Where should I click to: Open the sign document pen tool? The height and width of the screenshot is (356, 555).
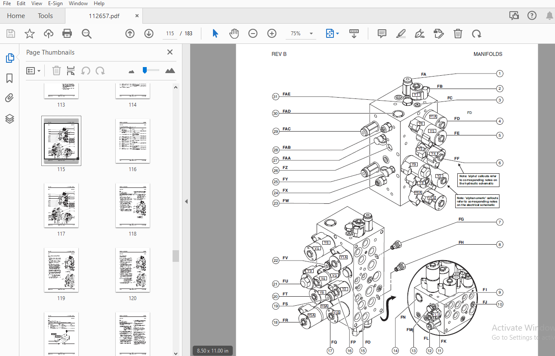click(x=420, y=34)
